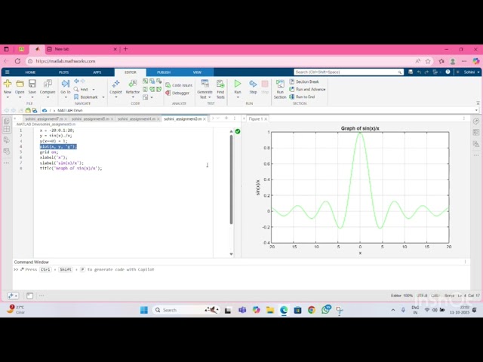Expand the New dropdown arrow
This screenshot has height=362, width=483.
8,97
